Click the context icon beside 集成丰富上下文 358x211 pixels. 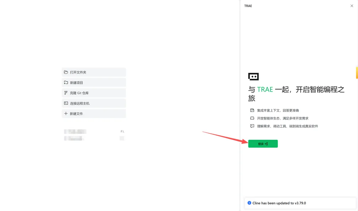252,110
